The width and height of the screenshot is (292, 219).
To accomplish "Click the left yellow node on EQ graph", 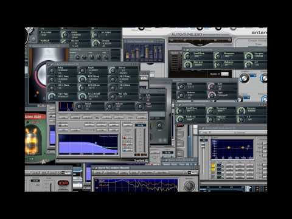I will pos(229,148).
